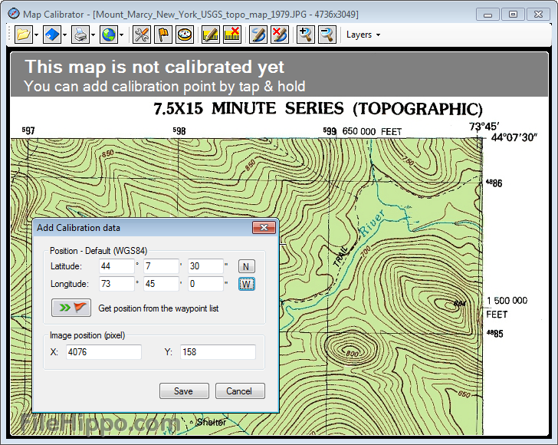The width and height of the screenshot is (558, 445).
Task: Click the draw track pencil icon
Action: point(258,35)
